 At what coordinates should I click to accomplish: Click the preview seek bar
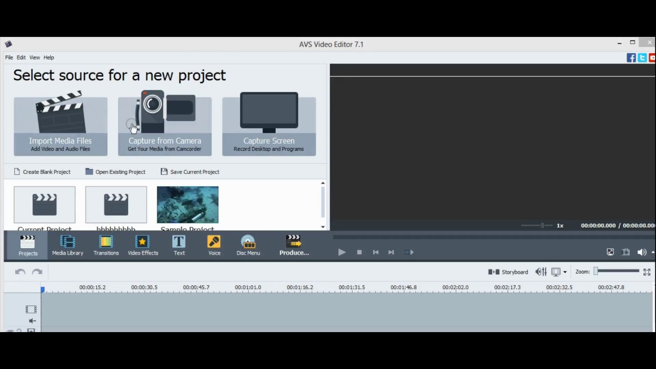[x=494, y=237]
